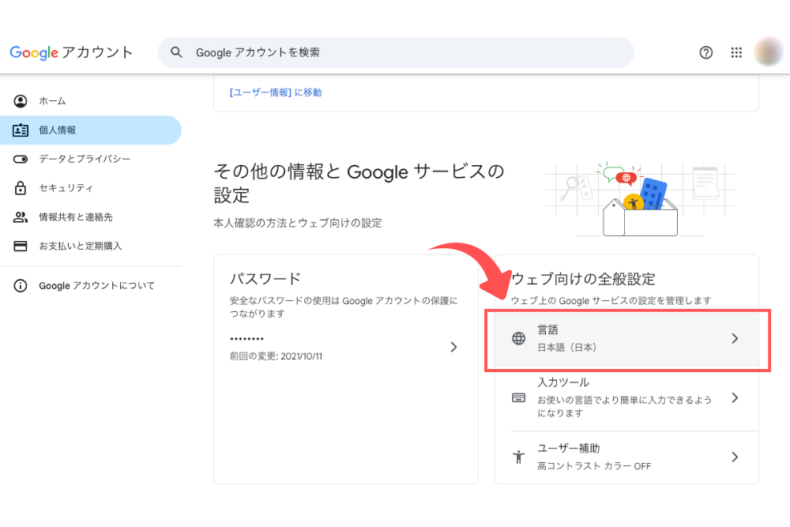Open the help question mark icon
Image resolution: width=790 pixels, height=527 pixels.
[706, 52]
